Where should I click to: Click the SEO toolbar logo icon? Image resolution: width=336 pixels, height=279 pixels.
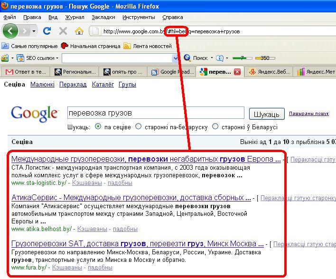pyautogui.click(x=5, y=58)
